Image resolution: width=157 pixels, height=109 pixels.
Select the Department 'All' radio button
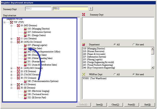click(x=115, y=45)
